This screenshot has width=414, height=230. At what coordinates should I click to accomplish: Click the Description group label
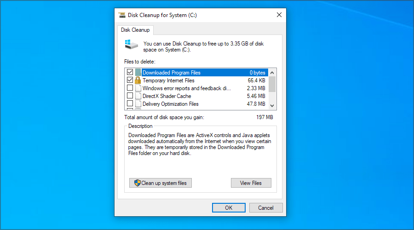140,126
